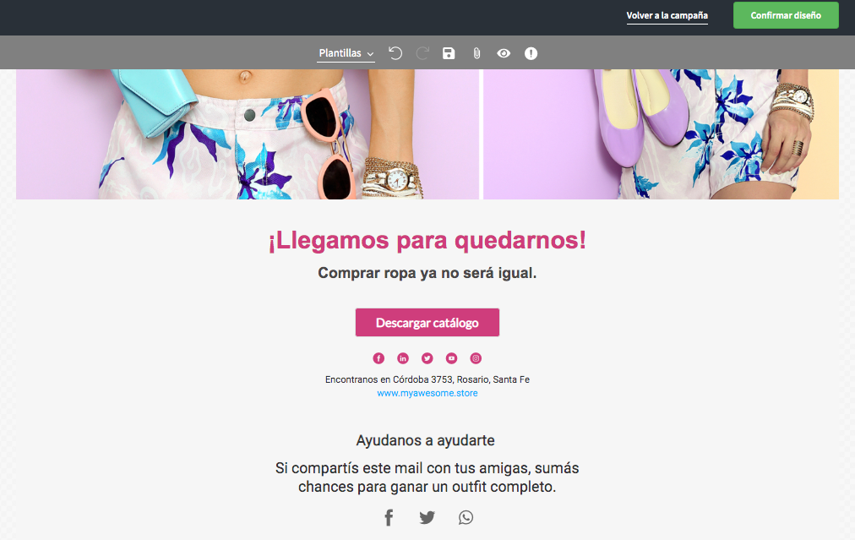
Task: Save the design with floppy disk icon
Action: (449, 53)
